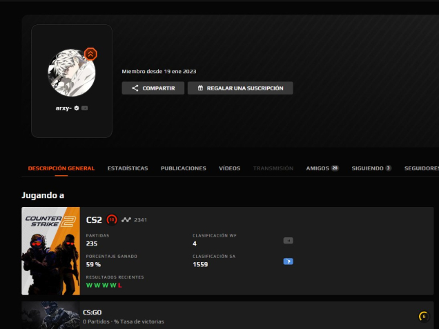Click the blue SA ranking flag icon
Screen dimensions: 439x329
coord(288,261)
